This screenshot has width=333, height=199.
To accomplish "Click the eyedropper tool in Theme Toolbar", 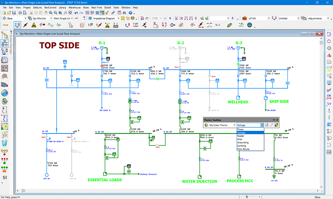I will tap(271, 125).
